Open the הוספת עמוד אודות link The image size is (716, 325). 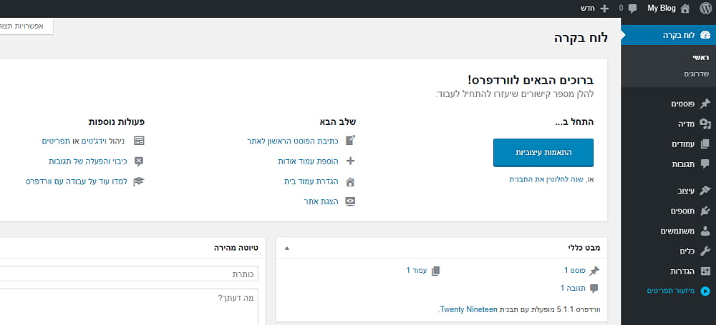click(308, 161)
